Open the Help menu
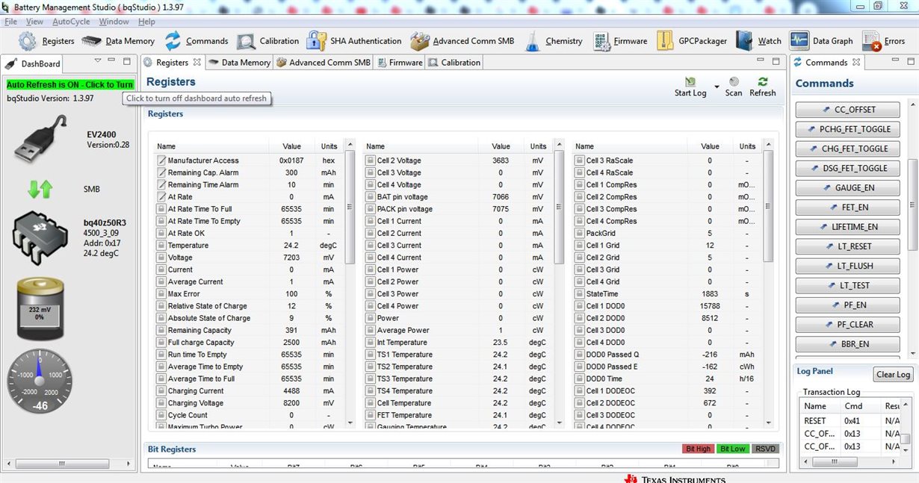Screen dimensions: 919x483 tap(146, 22)
